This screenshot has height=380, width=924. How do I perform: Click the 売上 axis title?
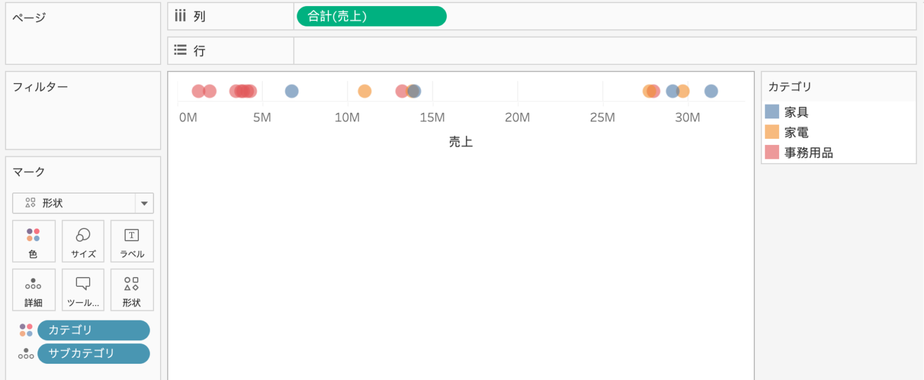(x=461, y=141)
